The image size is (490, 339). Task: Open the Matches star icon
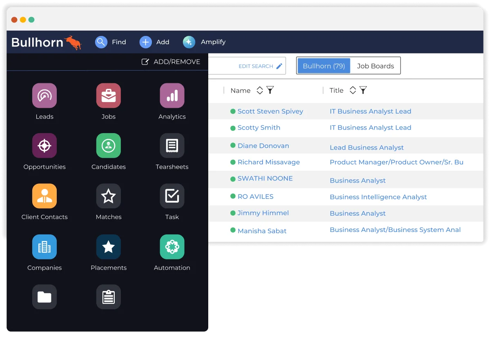click(x=108, y=196)
